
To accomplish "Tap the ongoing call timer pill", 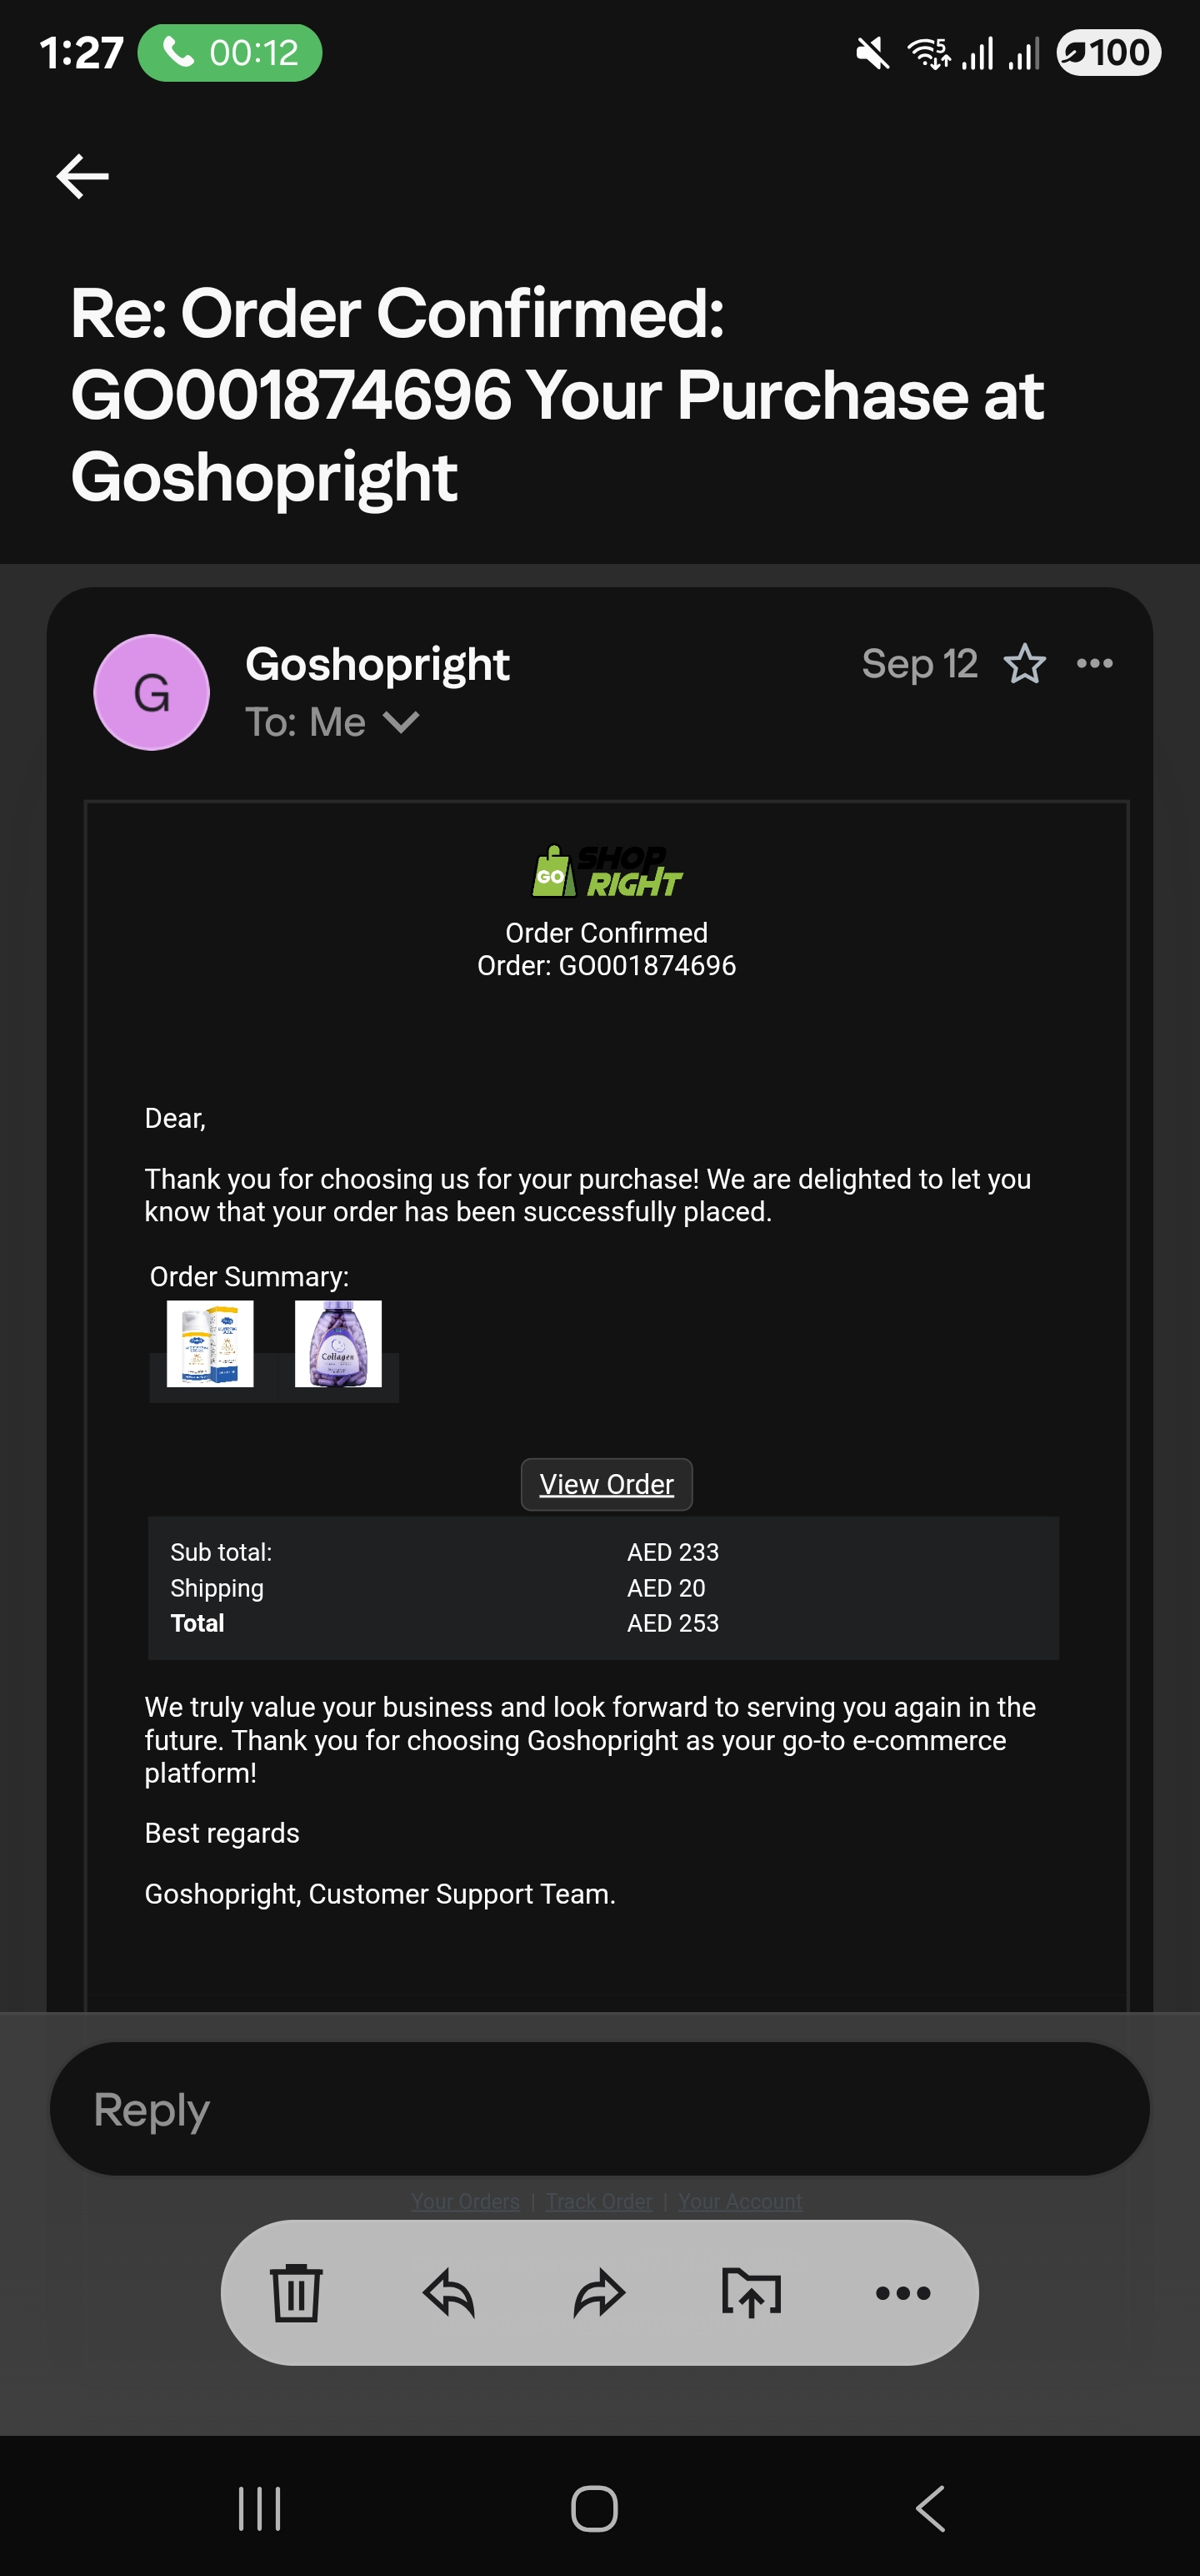I will [x=230, y=52].
